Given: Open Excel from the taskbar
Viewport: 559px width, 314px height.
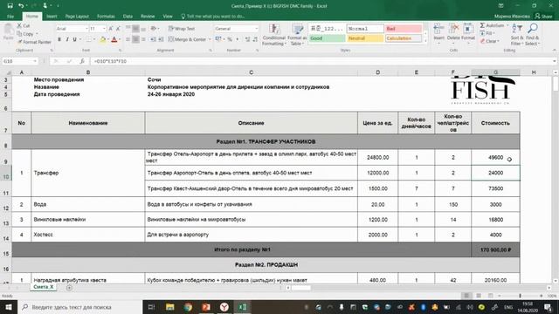Looking at the screenshot, I should pyautogui.click(x=243, y=307).
